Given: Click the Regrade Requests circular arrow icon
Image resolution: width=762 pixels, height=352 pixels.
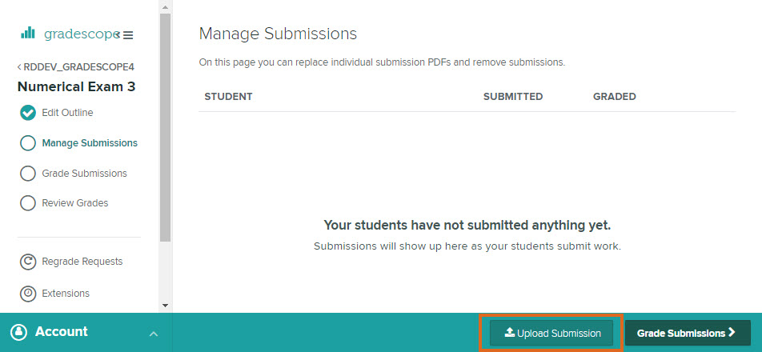Looking at the screenshot, I should 28,262.
